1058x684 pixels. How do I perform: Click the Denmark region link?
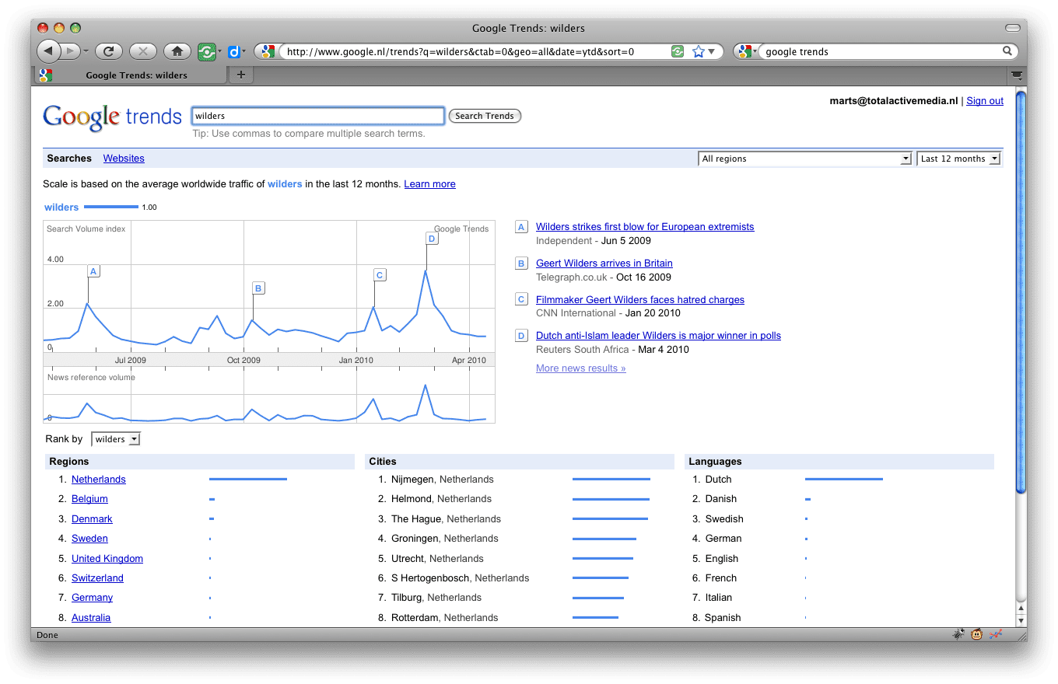(92, 519)
